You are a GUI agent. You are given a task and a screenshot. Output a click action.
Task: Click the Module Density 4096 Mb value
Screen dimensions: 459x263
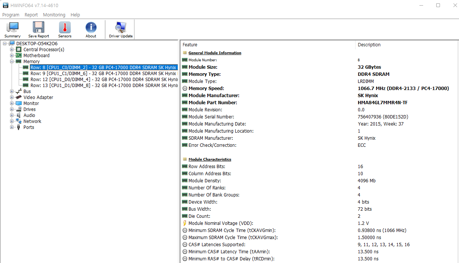point(367,181)
